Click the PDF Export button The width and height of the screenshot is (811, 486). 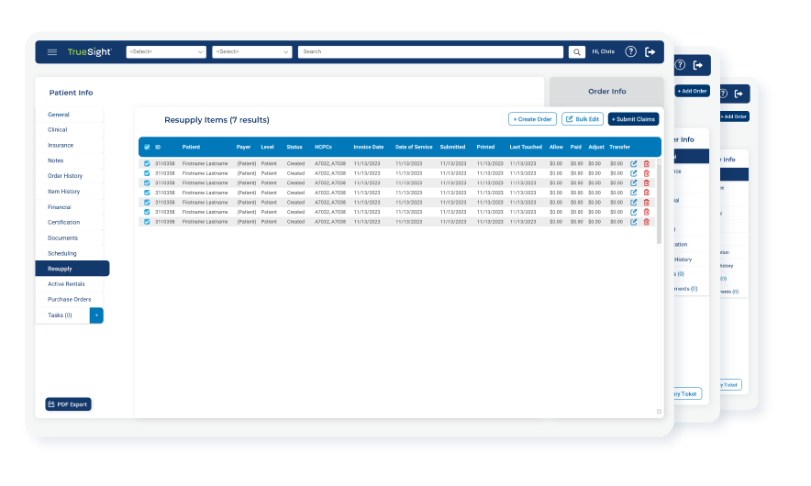(68, 404)
